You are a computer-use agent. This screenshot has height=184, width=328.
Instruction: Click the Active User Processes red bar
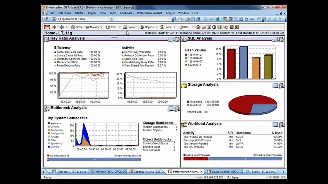196,159
